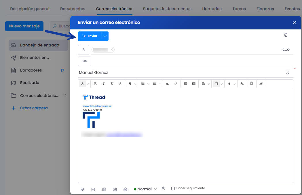302x195 pixels.
Task: Click the person icon next to Normal
Action: pyautogui.click(x=163, y=188)
